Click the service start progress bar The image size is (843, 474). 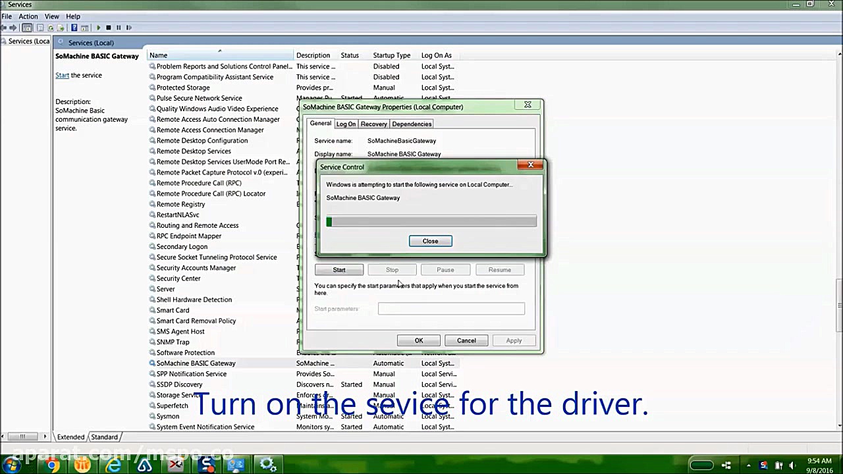431,222
